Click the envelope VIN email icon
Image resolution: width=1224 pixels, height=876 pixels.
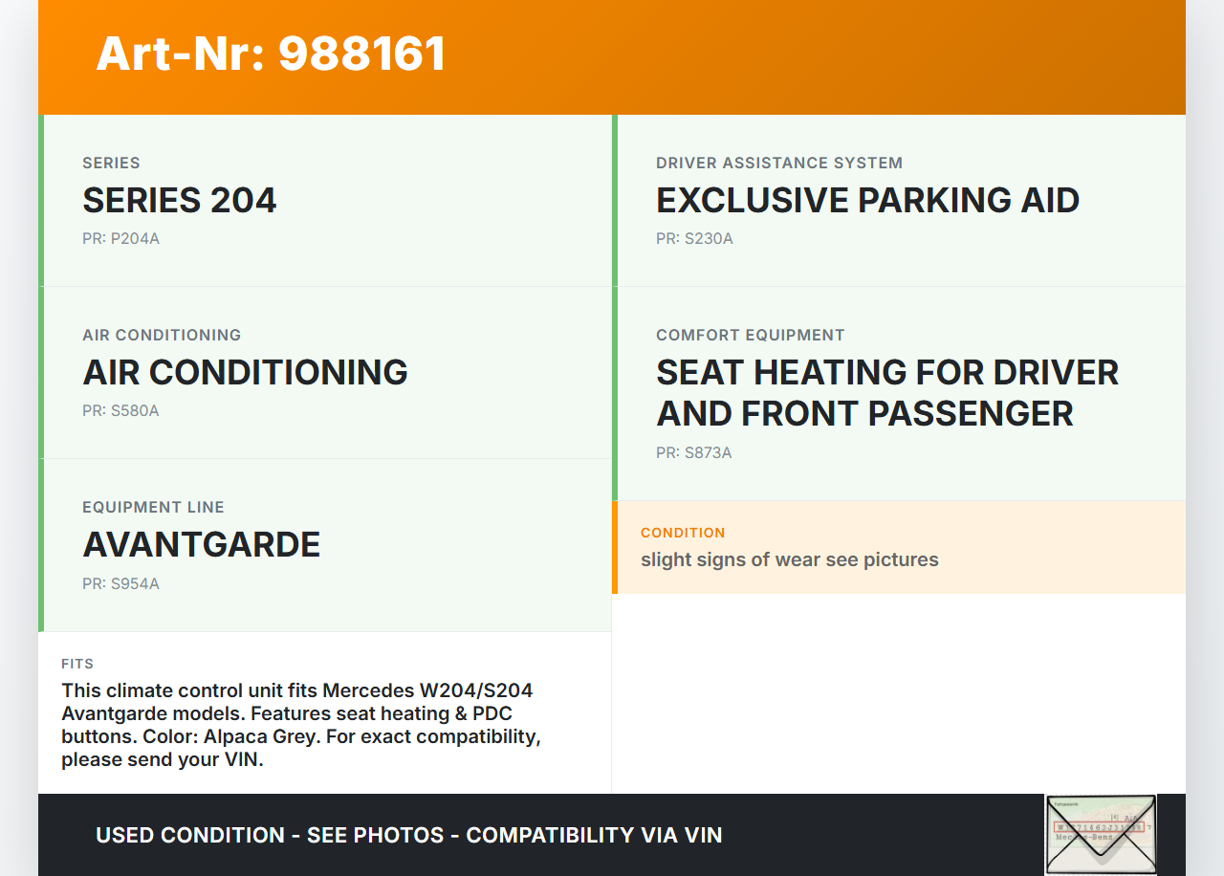point(1100,834)
